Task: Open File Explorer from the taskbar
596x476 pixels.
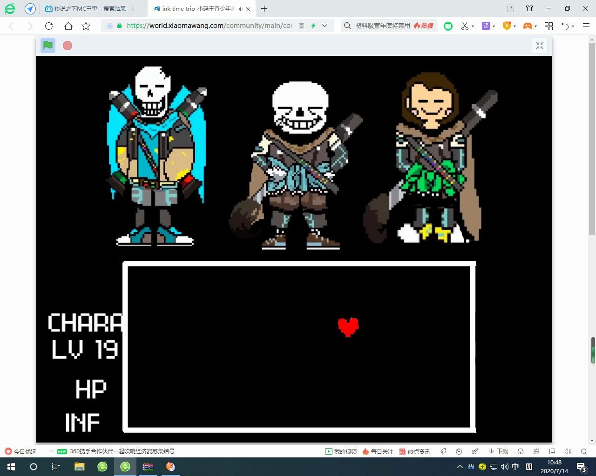Action: (x=79, y=467)
